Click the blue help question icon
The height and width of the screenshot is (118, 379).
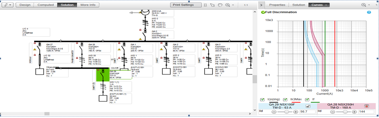click(x=369, y=12)
